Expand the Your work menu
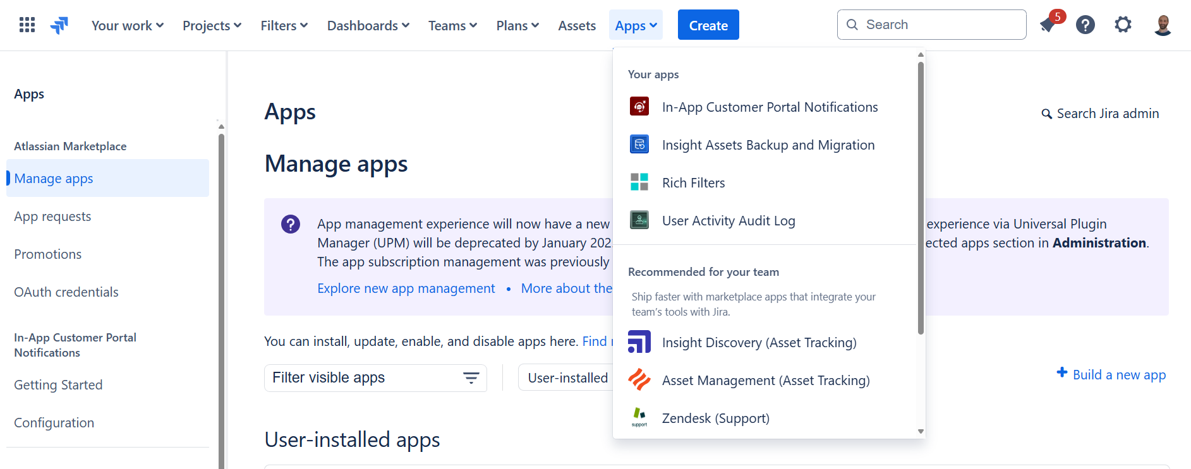The height and width of the screenshot is (469, 1191). click(128, 25)
